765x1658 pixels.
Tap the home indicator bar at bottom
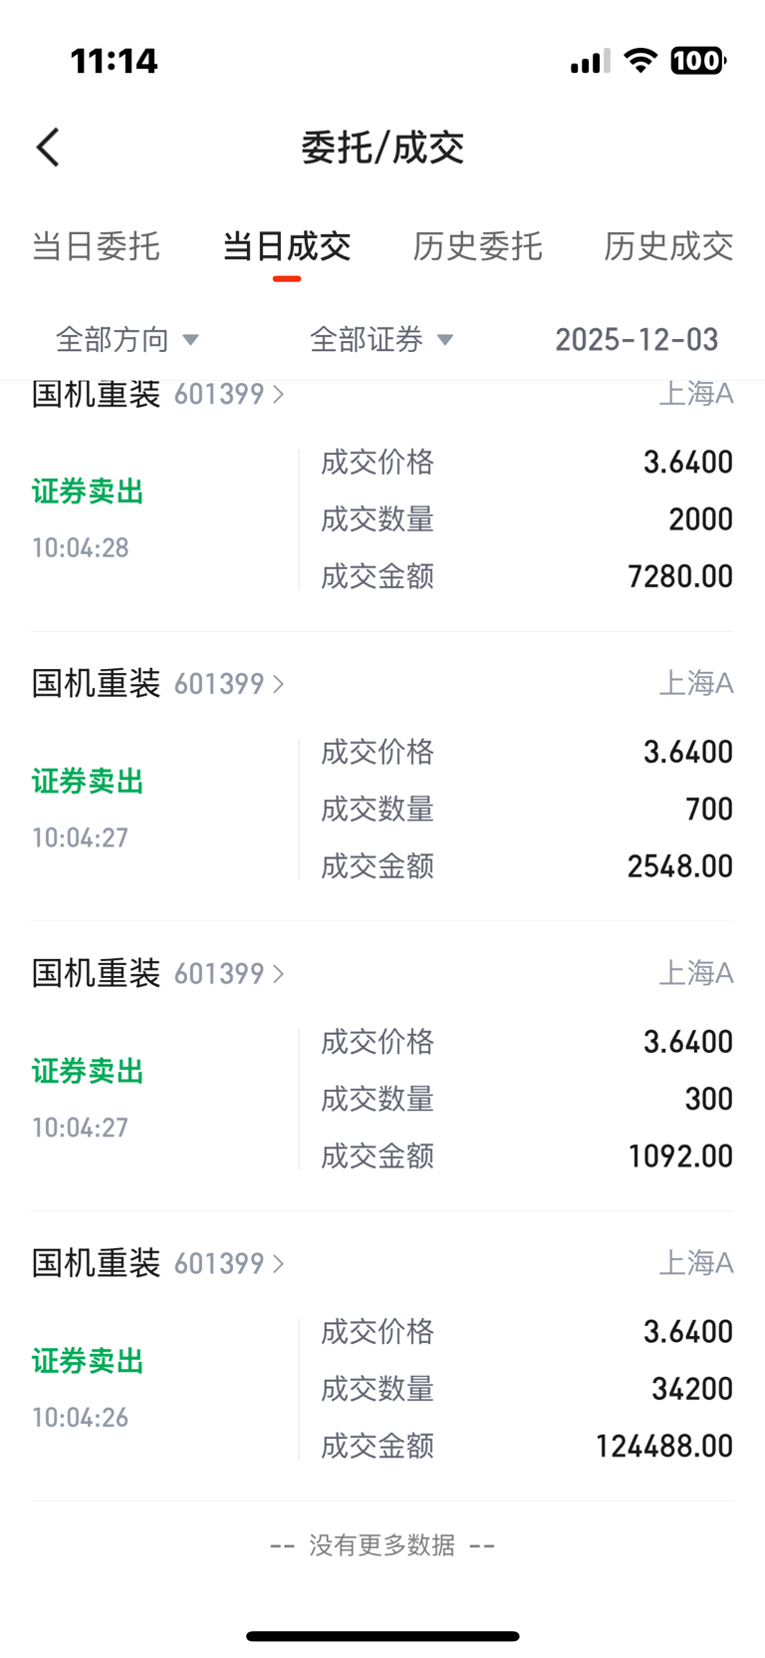[382, 1636]
